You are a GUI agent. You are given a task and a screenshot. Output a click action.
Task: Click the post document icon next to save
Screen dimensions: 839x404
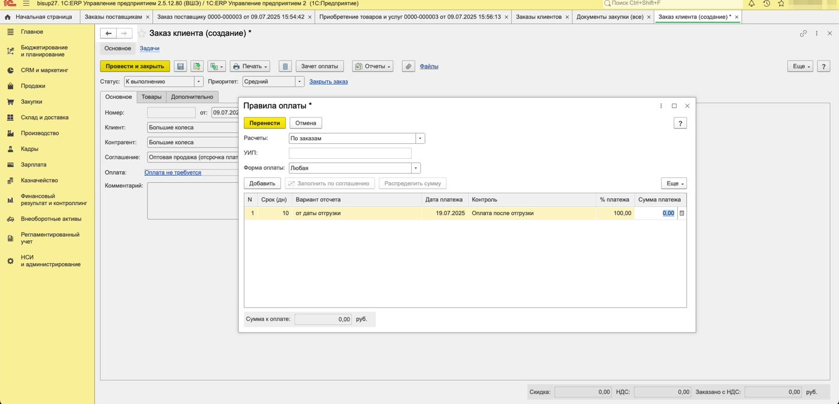(x=197, y=67)
